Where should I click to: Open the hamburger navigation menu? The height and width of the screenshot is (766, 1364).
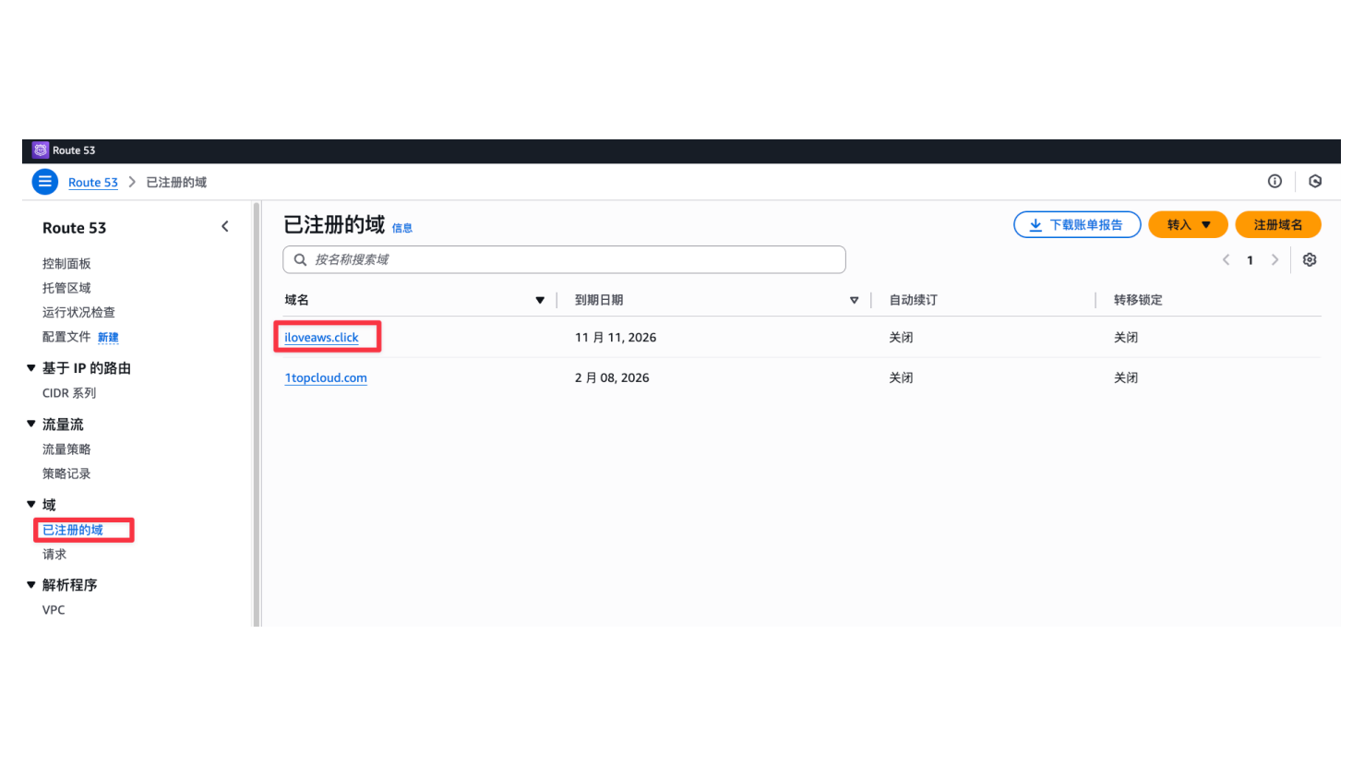click(44, 182)
